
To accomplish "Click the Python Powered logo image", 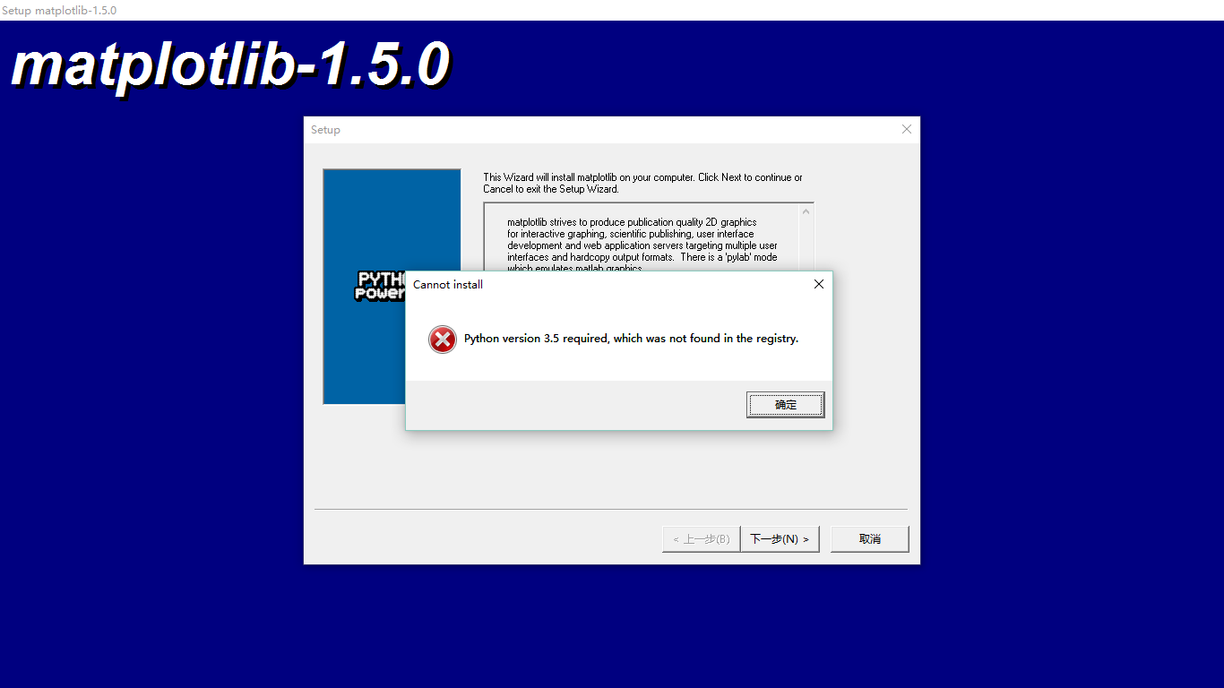I will coord(381,286).
